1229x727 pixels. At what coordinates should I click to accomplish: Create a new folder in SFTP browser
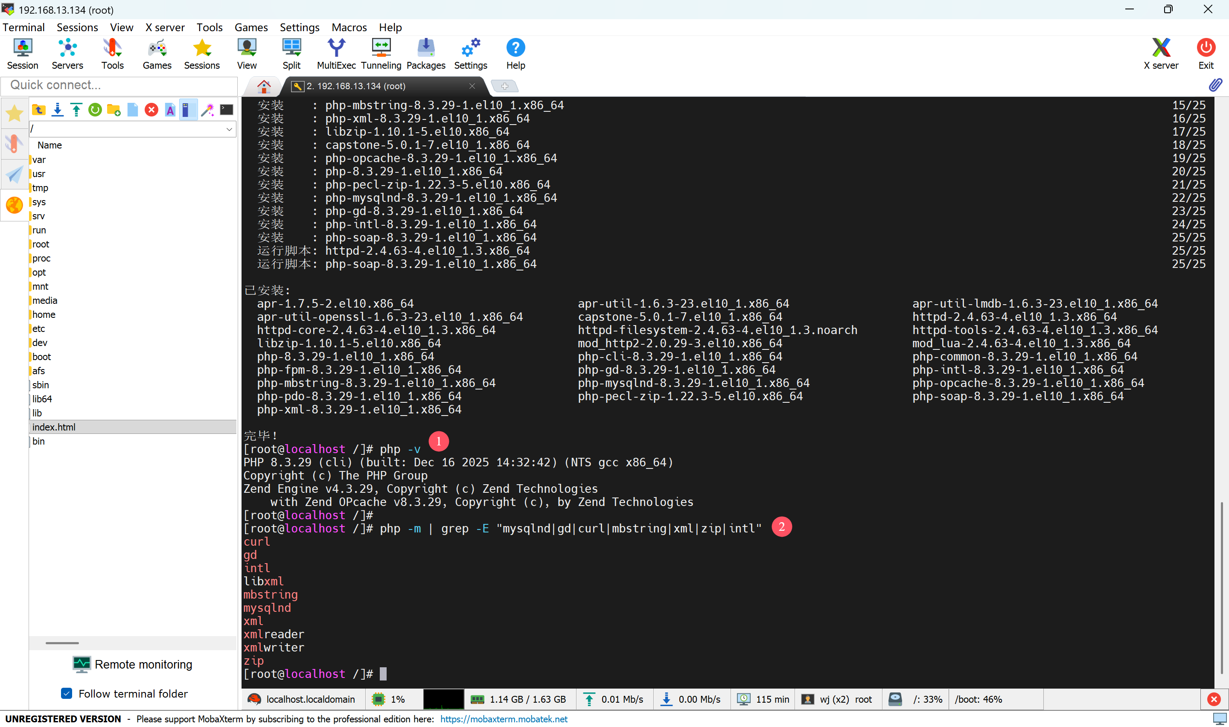[x=114, y=110]
